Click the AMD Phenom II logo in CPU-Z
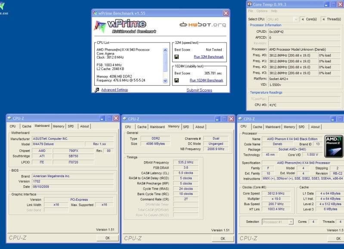 pos(334,146)
